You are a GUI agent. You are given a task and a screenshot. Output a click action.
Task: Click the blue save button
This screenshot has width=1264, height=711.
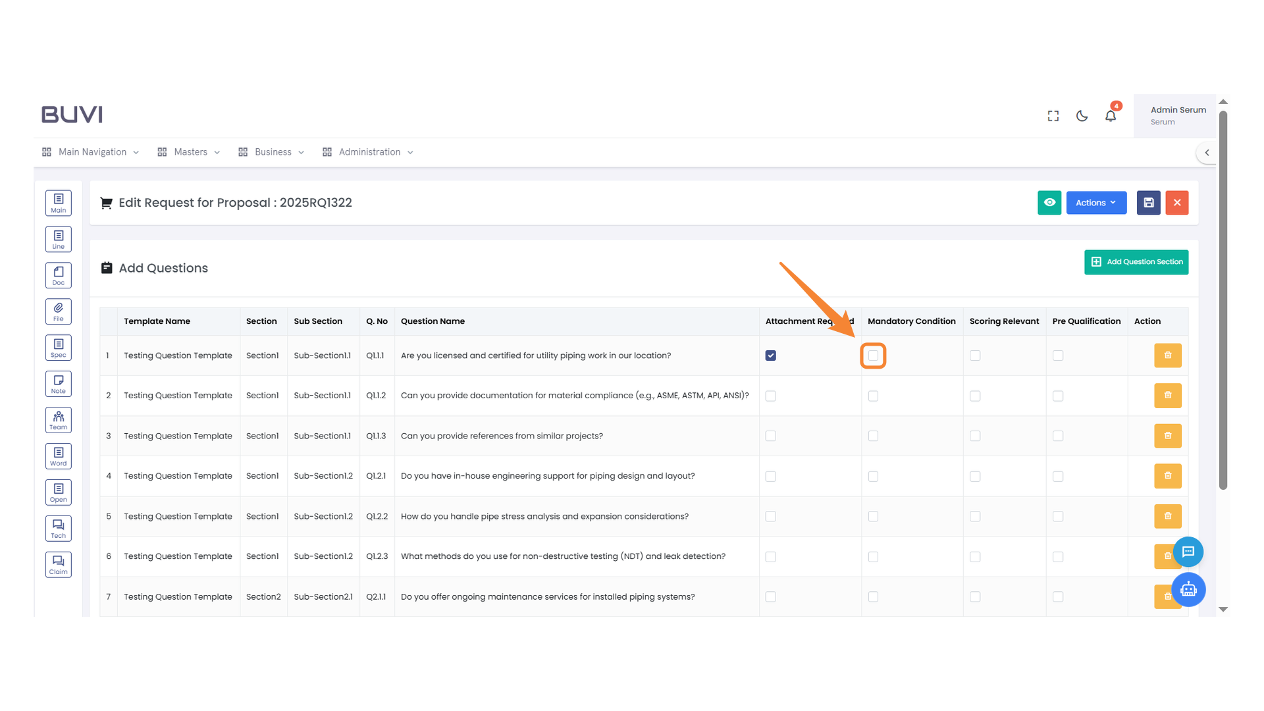[x=1148, y=203]
